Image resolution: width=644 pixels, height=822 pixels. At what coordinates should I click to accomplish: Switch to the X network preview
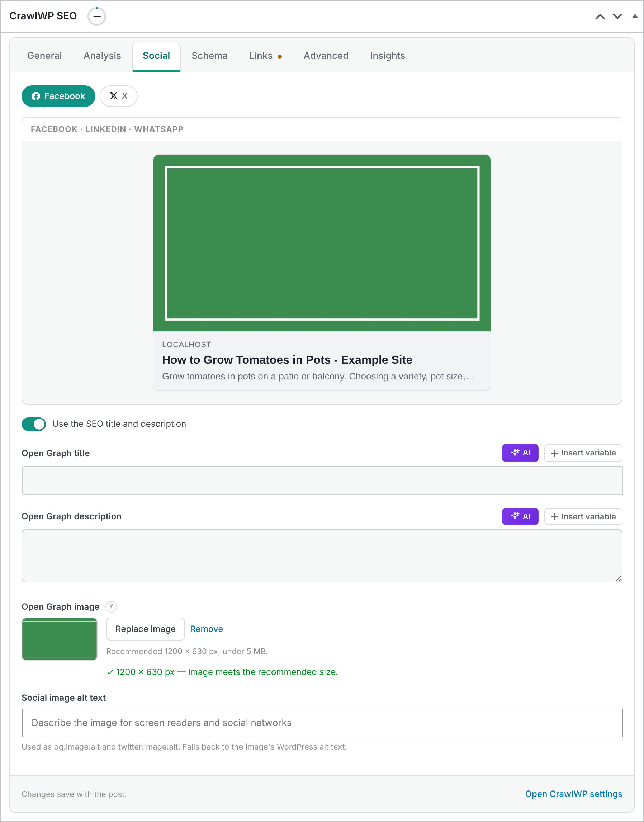point(118,96)
